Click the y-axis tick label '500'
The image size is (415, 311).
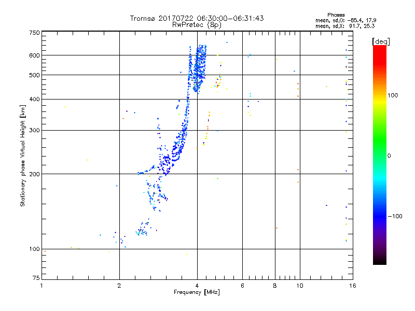coord(34,75)
